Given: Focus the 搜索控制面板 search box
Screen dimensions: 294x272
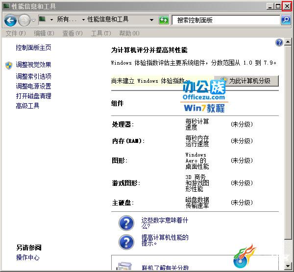Looking at the screenshot, I should point(226,20).
